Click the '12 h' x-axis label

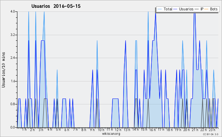click(118, 130)
